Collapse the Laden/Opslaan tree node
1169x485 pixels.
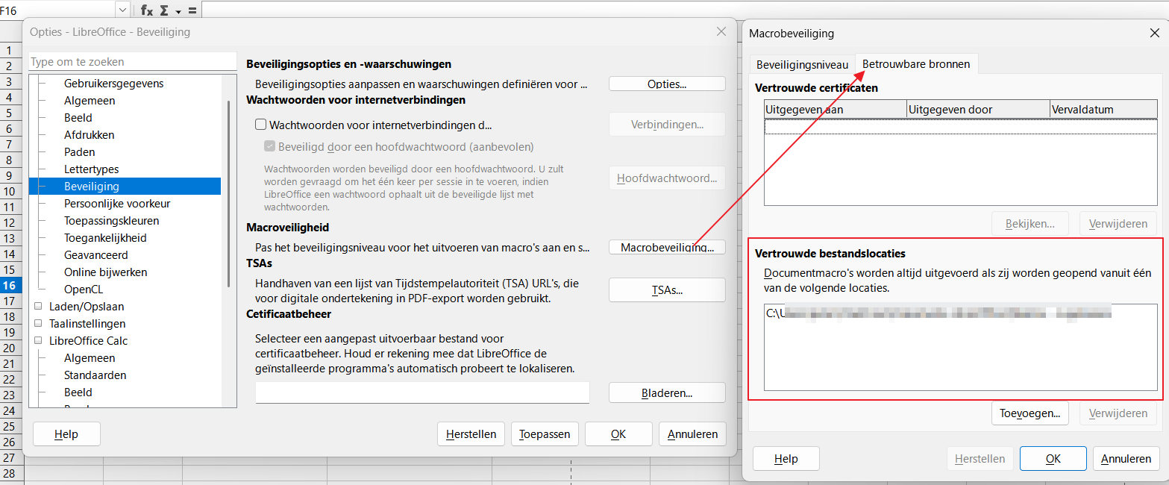pos(38,307)
